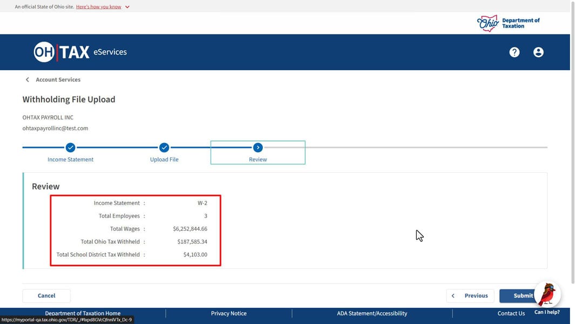Click the back chevron beside Account Services
Viewport: 576px width, 324px height.
(x=28, y=79)
